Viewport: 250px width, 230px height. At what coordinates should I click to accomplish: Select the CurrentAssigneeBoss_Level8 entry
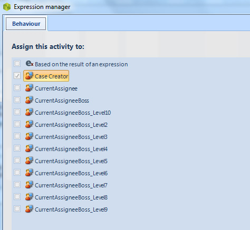point(71,197)
